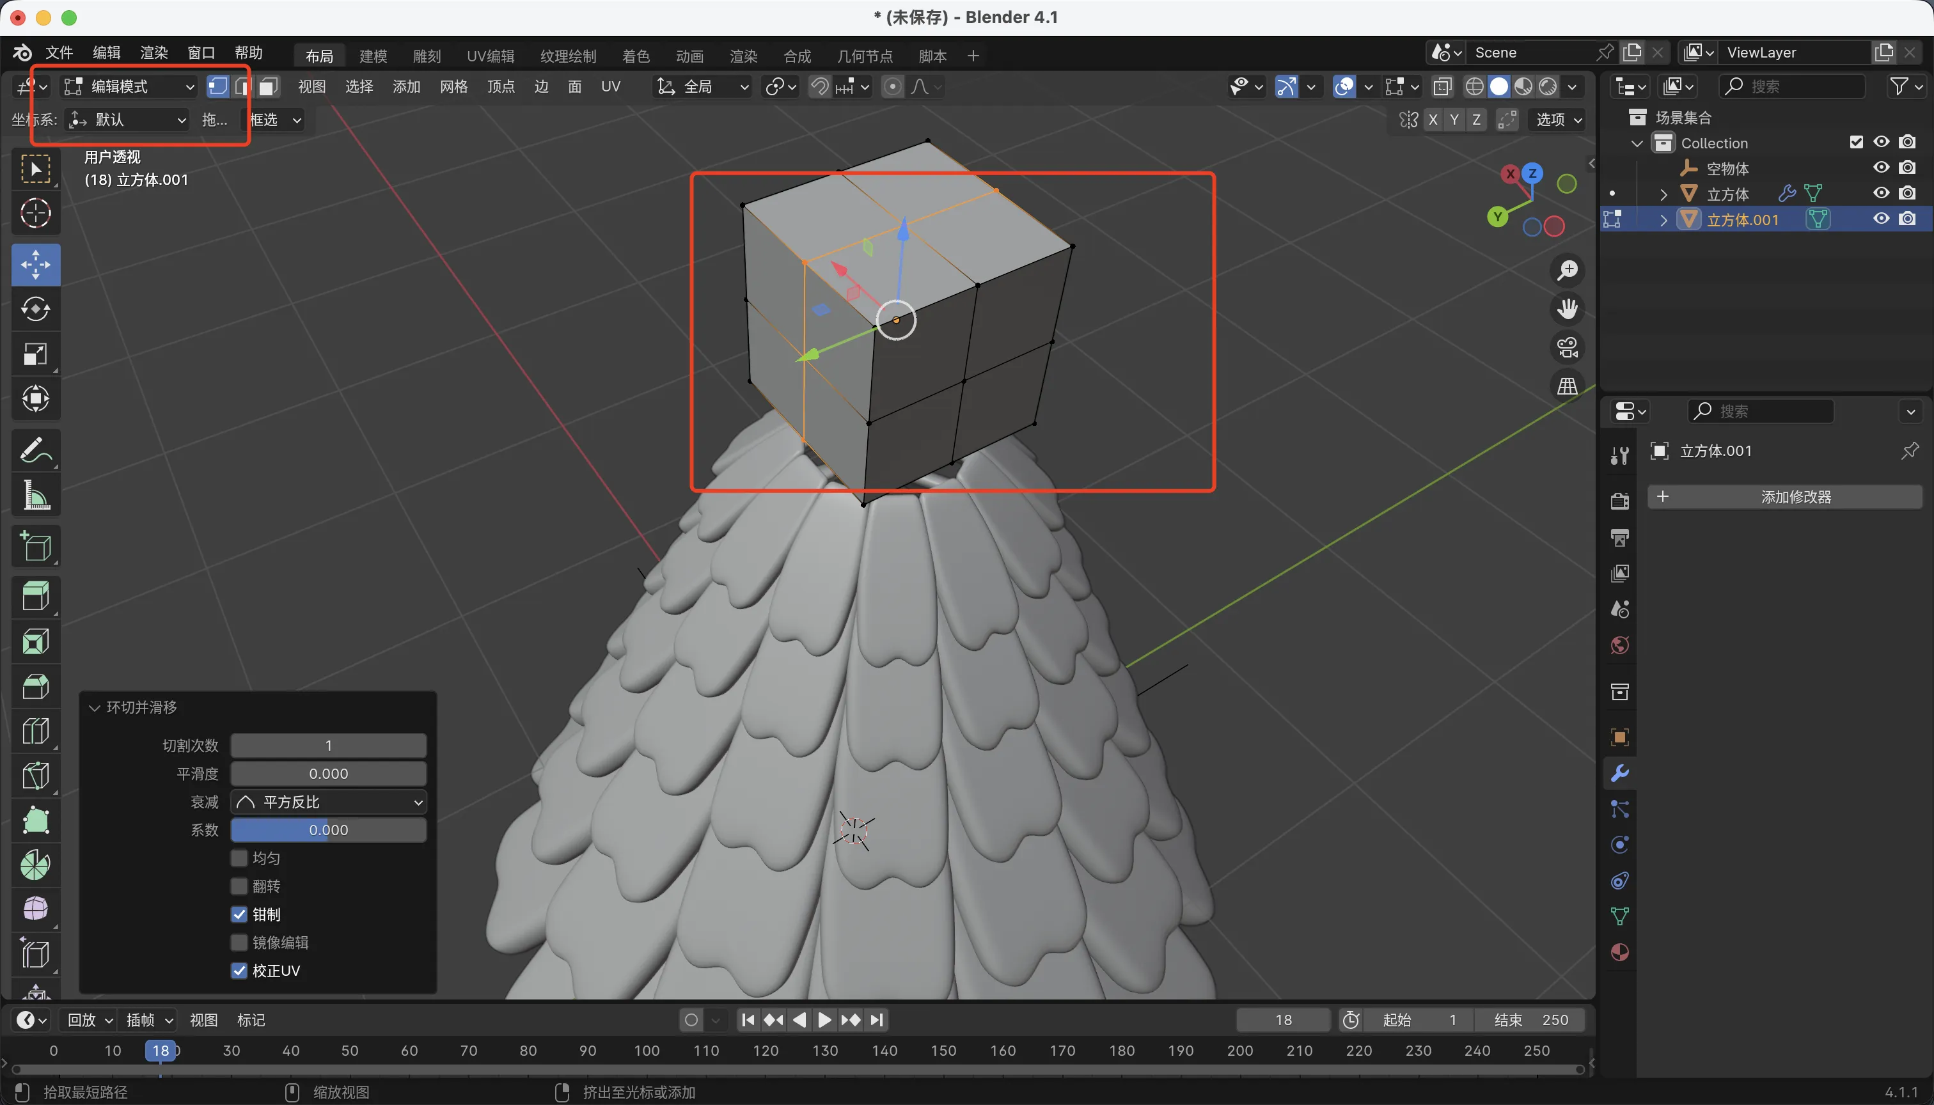This screenshot has width=1934, height=1105.
Task: Click the 添加修改器 button
Action: coord(1784,497)
